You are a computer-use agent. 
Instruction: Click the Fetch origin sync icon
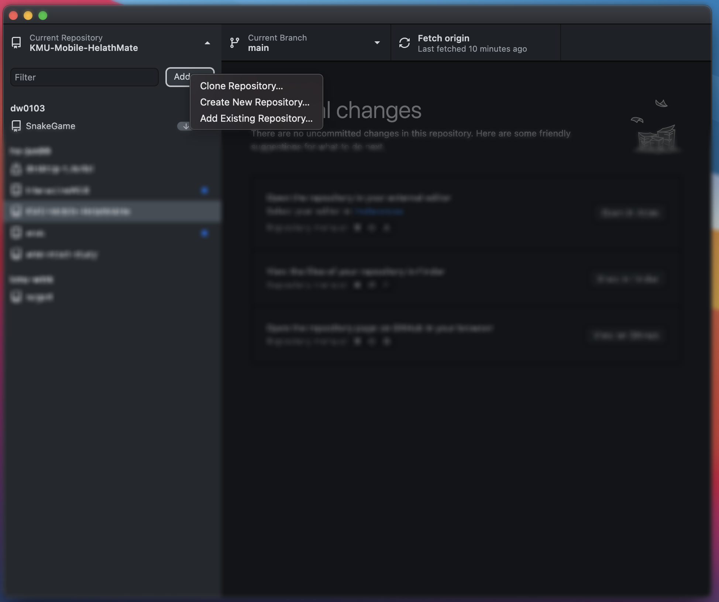coord(404,43)
